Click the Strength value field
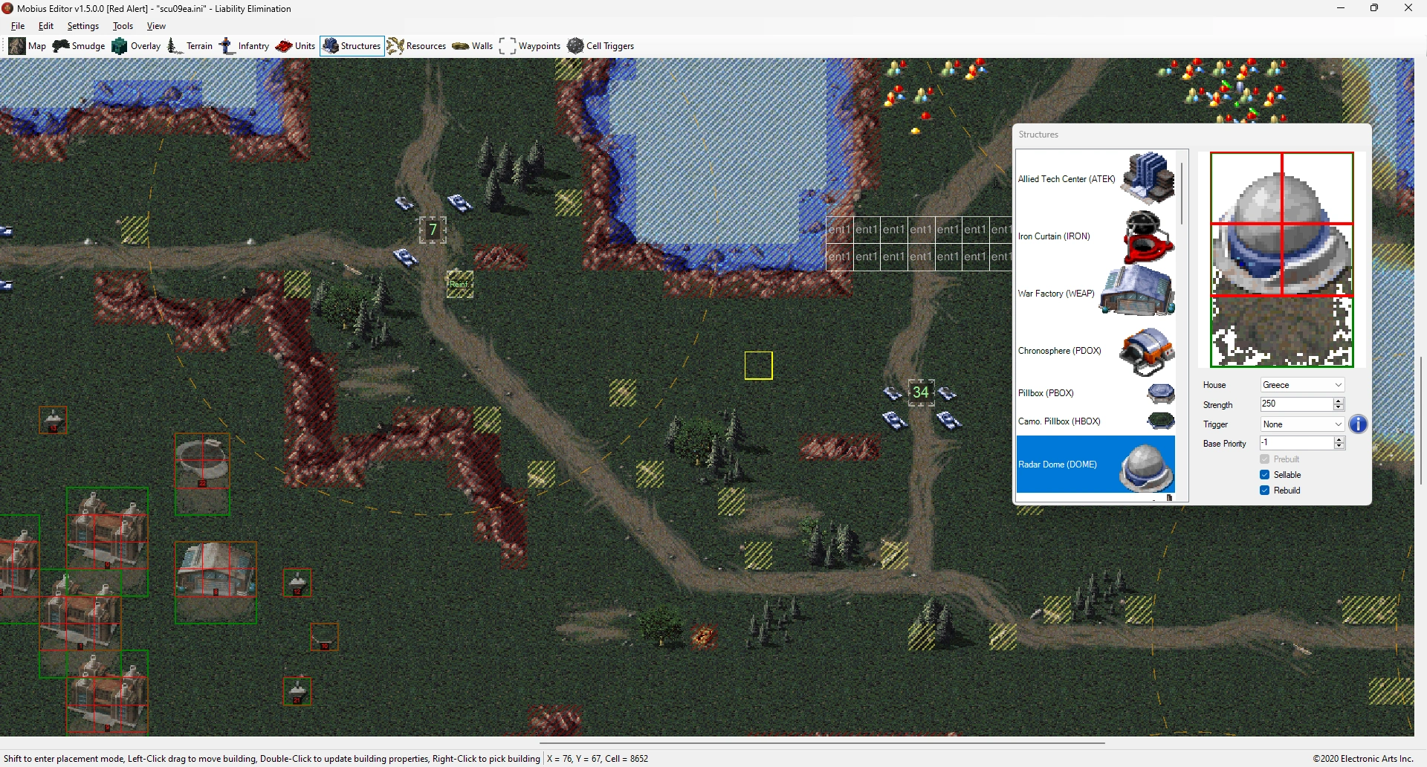1427x767 pixels. tap(1297, 404)
